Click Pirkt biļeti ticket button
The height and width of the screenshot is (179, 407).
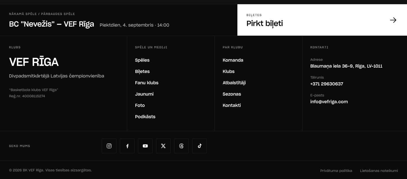tap(322, 20)
